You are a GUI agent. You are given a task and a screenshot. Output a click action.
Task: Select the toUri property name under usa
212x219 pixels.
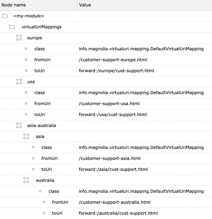pyautogui.click(x=39, y=115)
